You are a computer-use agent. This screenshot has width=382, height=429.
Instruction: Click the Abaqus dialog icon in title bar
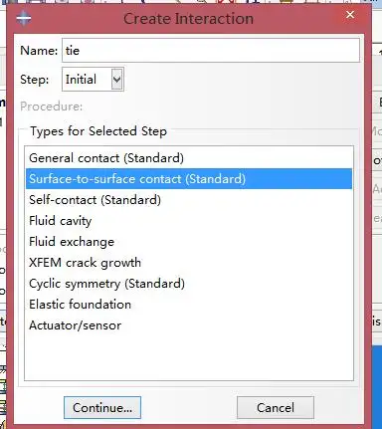(24, 18)
